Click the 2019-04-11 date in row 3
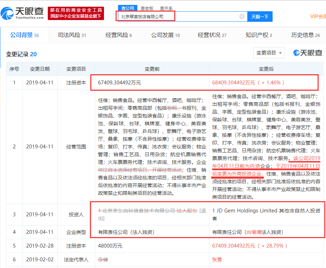 40,215
